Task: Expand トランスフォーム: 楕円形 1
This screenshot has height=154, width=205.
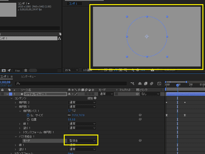Action: click(x=20, y=132)
